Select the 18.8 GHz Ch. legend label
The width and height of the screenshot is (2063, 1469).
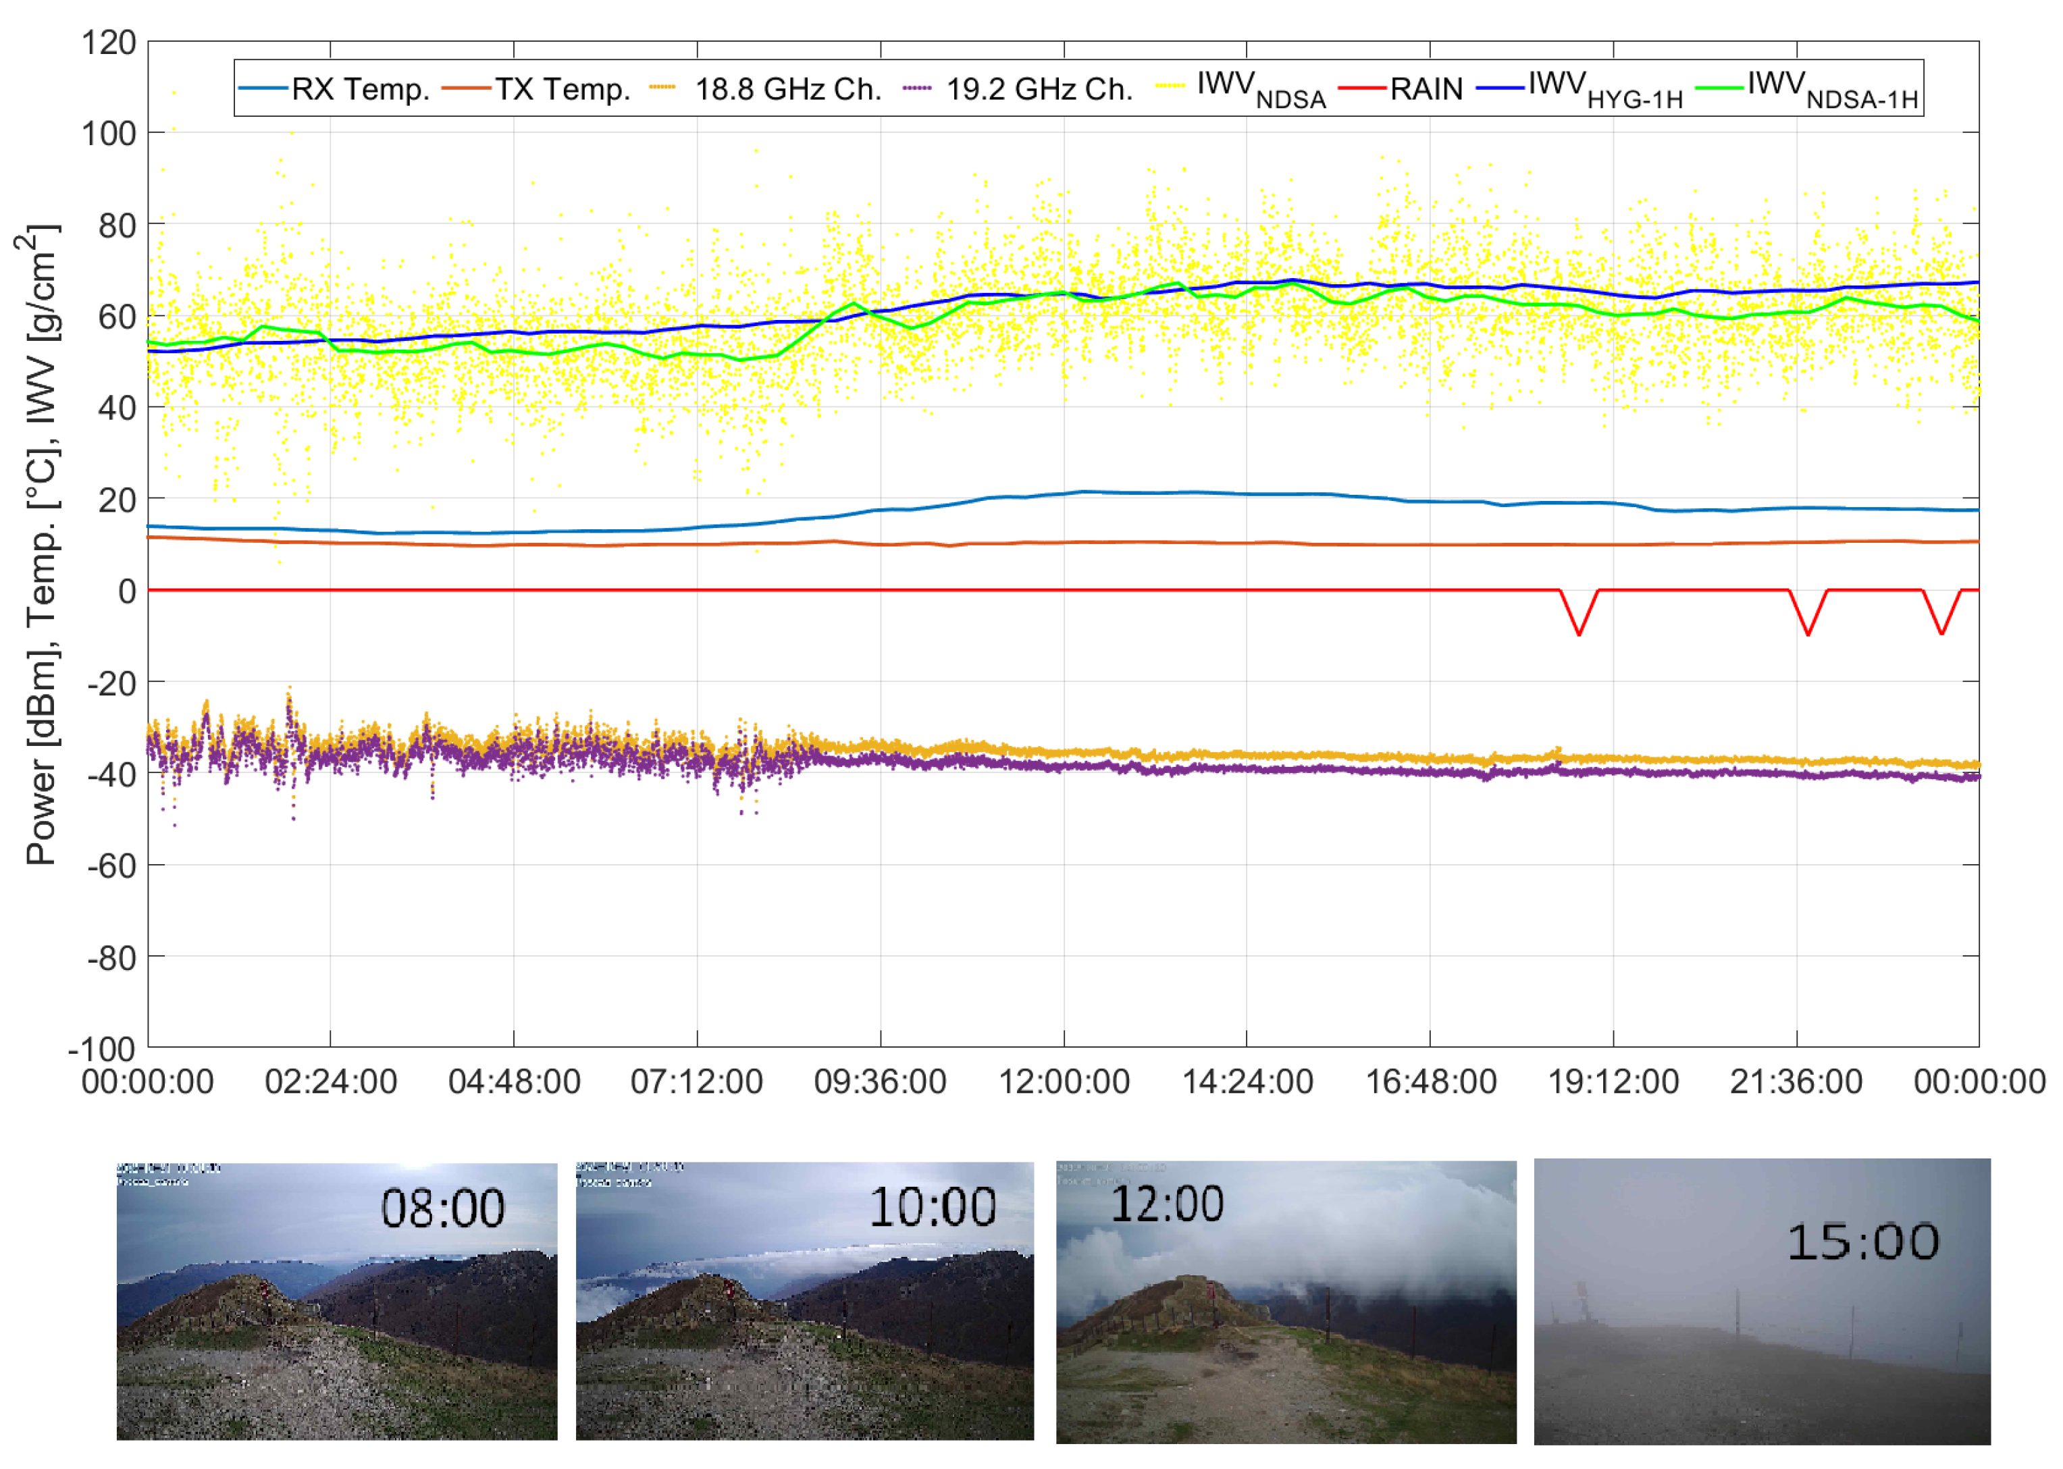(x=787, y=90)
